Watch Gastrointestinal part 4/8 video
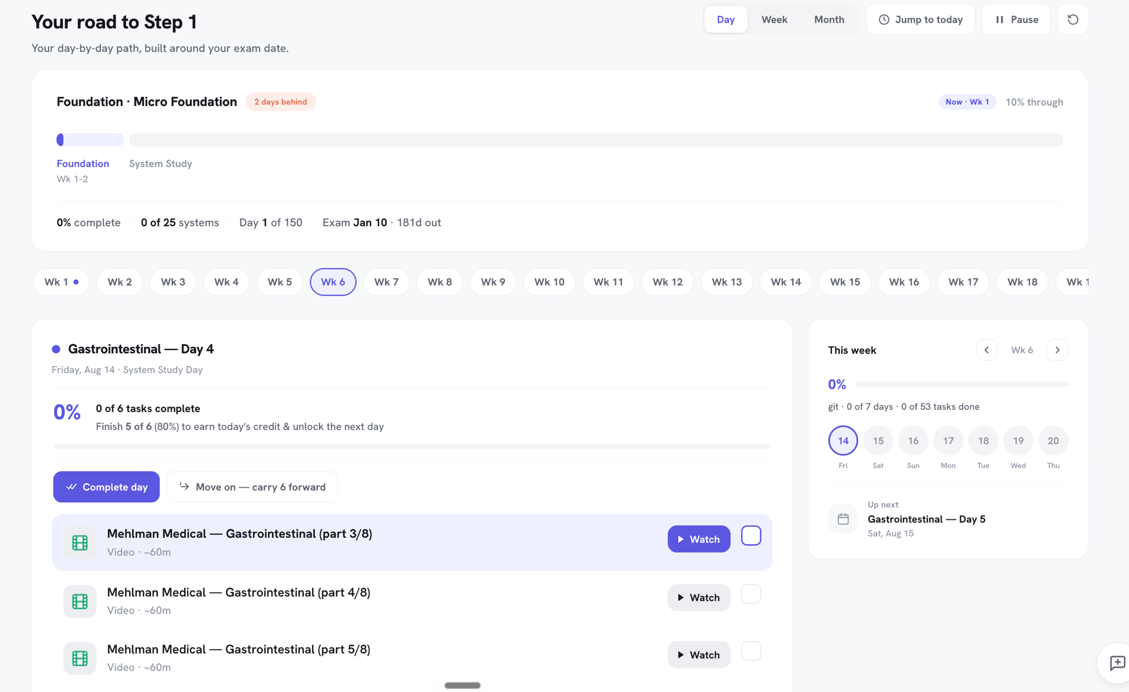This screenshot has height=692, width=1129. tap(698, 598)
